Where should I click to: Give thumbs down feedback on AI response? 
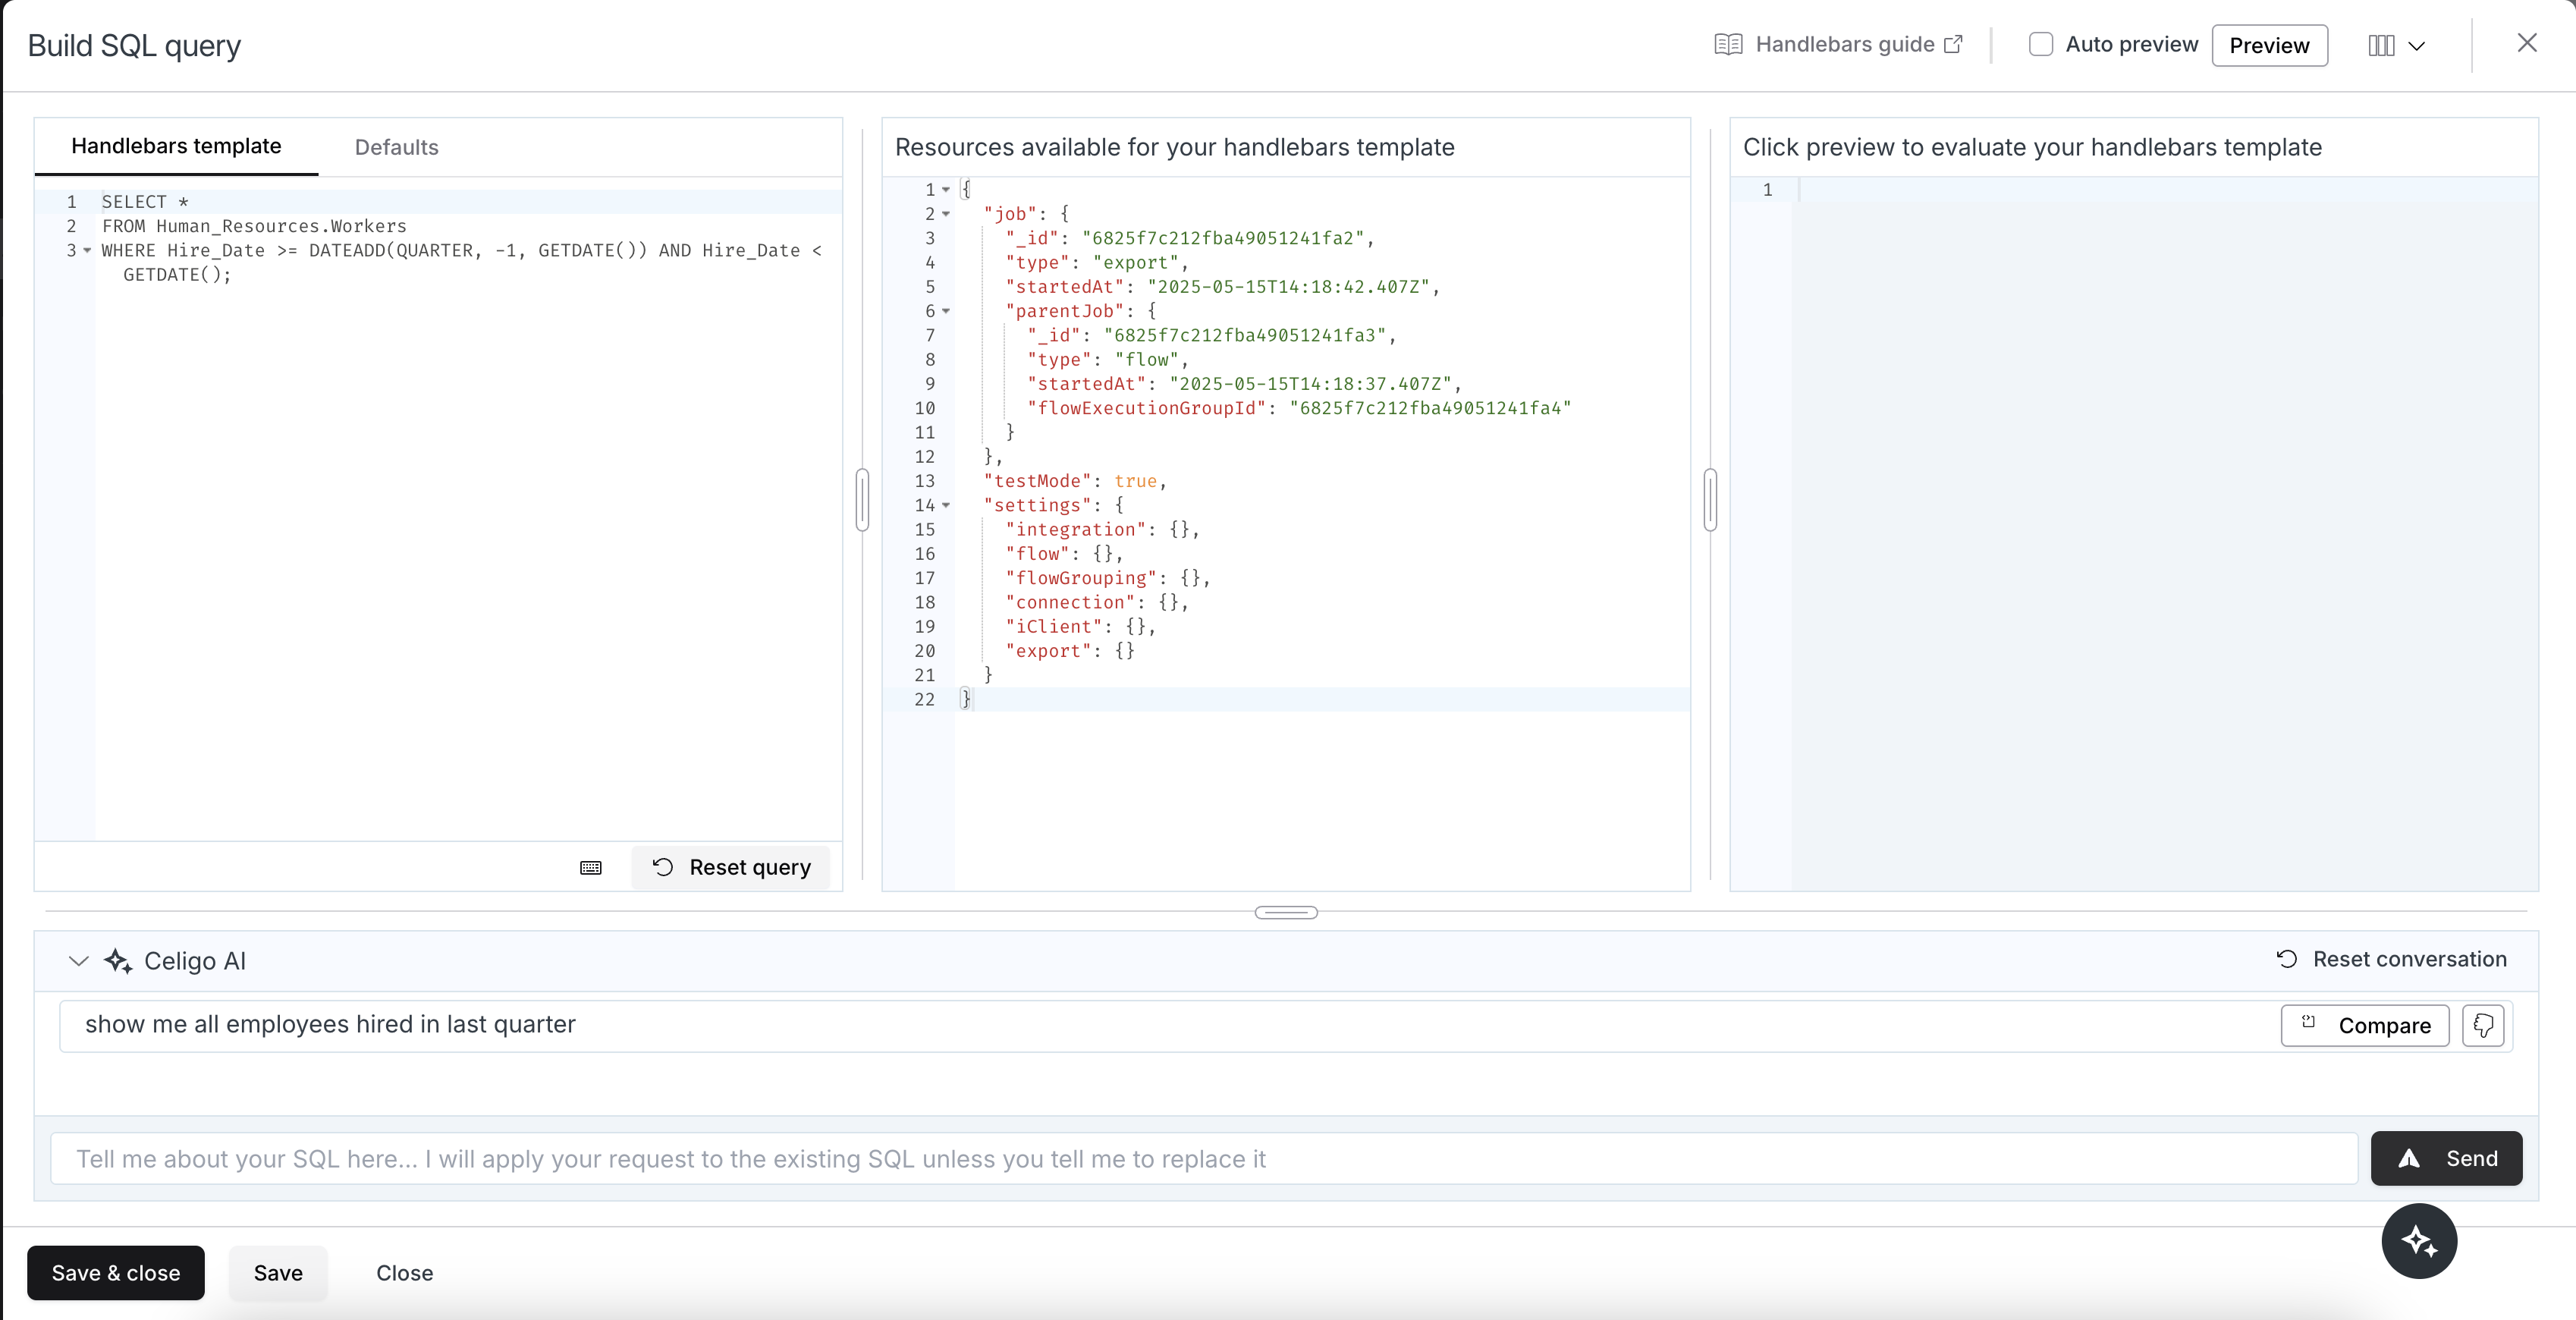2483,1026
